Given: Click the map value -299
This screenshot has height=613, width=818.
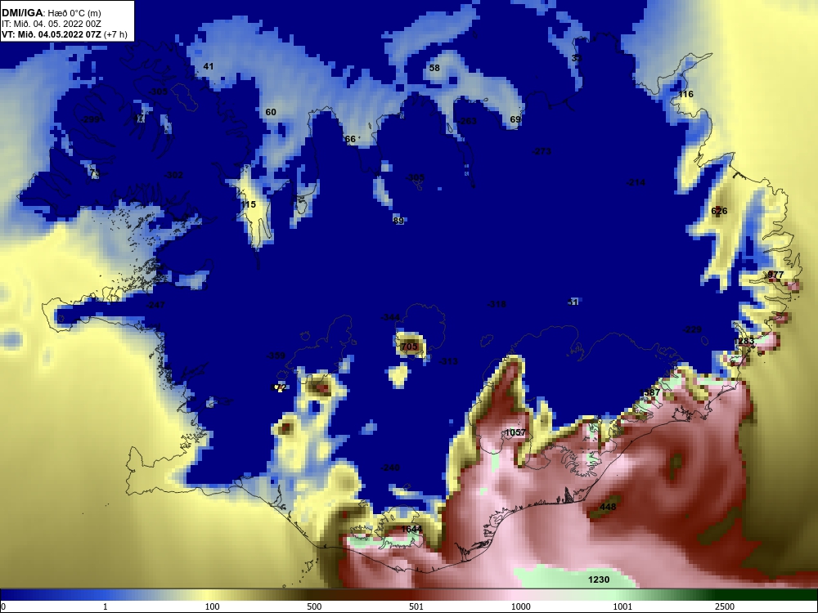Looking at the screenshot, I should coord(90,119).
